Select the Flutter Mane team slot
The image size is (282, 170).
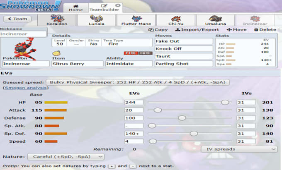point(136,20)
